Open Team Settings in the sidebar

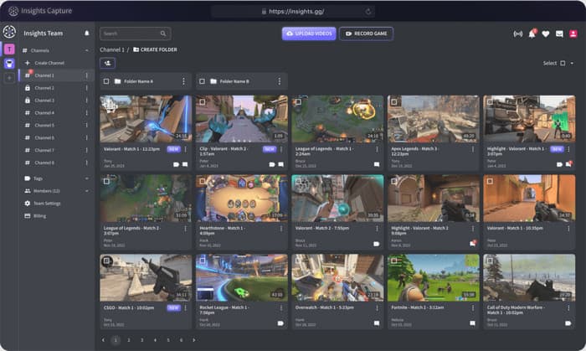pyautogui.click(x=47, y=203)
